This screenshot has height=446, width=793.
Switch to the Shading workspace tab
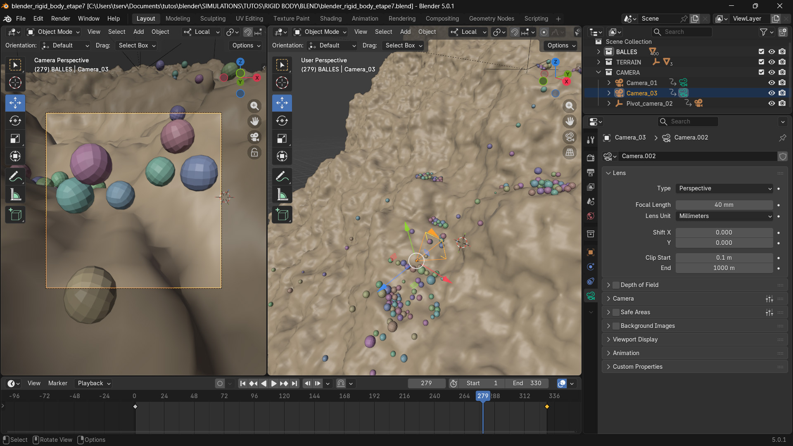(330, 19)
